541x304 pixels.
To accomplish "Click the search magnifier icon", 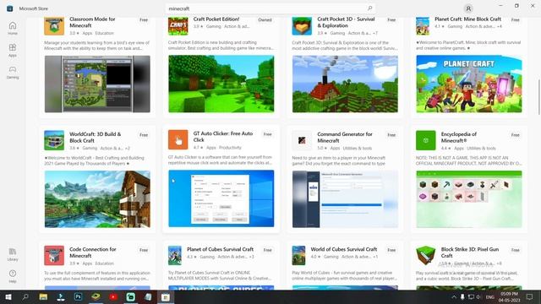I will pyautogui.click(x=370, y=8).
